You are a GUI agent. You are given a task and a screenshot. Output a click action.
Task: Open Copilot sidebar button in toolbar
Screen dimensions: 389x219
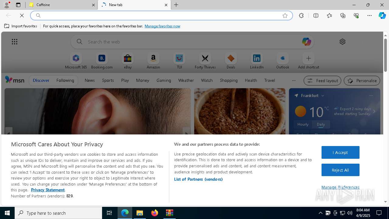[382, 16]
